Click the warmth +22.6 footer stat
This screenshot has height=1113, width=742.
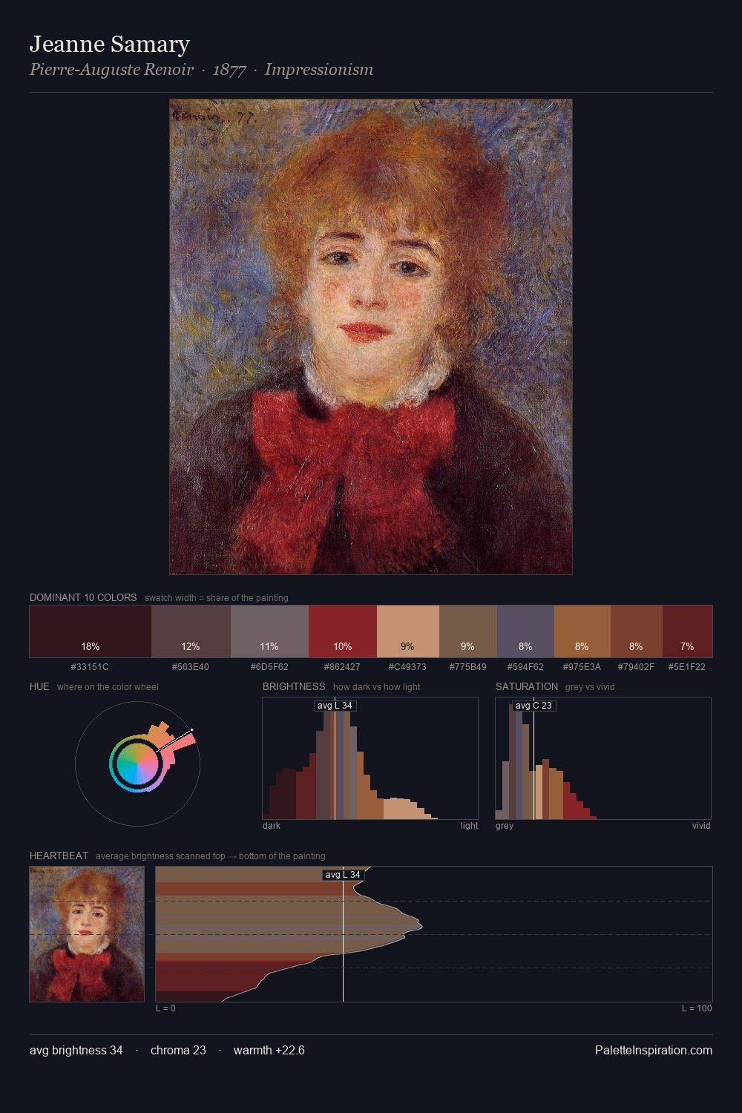click(269, 1051)
